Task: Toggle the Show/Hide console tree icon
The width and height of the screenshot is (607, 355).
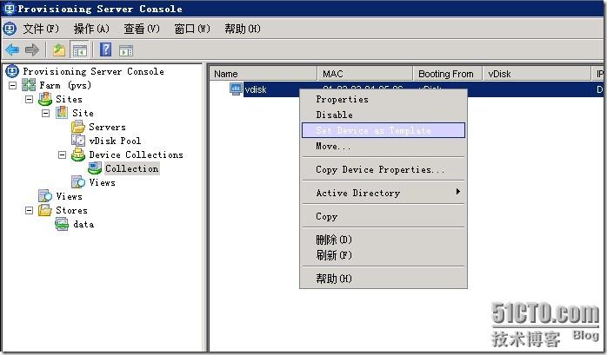Action: click(80, 50)
